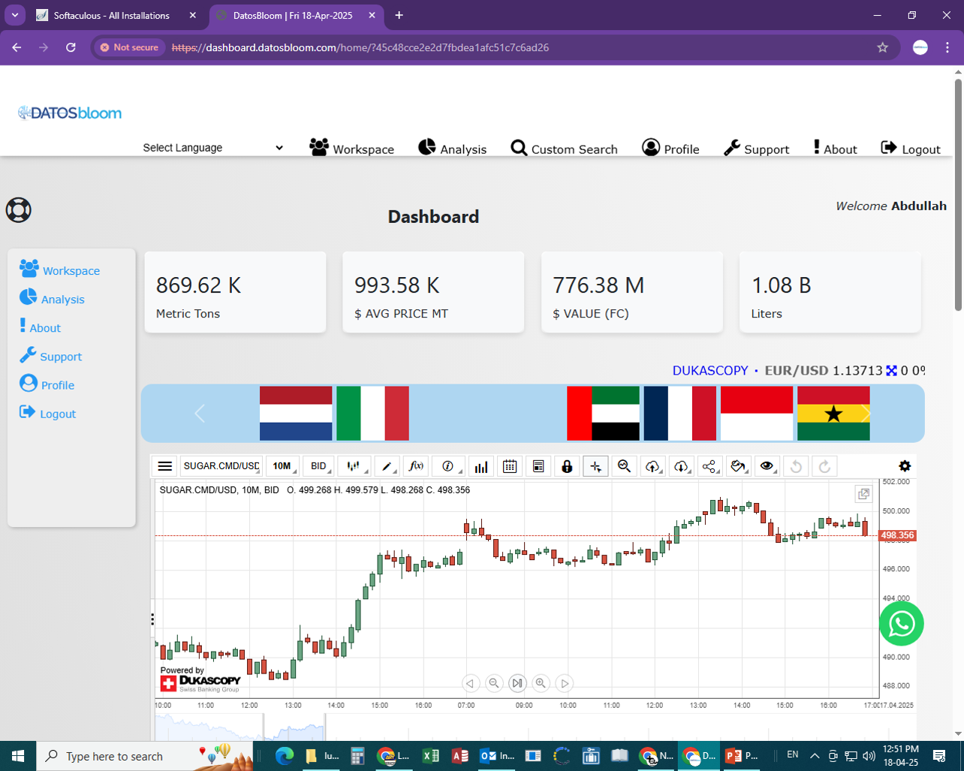Screen dimensions: 964x771
Task: Expand the 10M timeframe dropdown
Action: click(x=282, y=466)
